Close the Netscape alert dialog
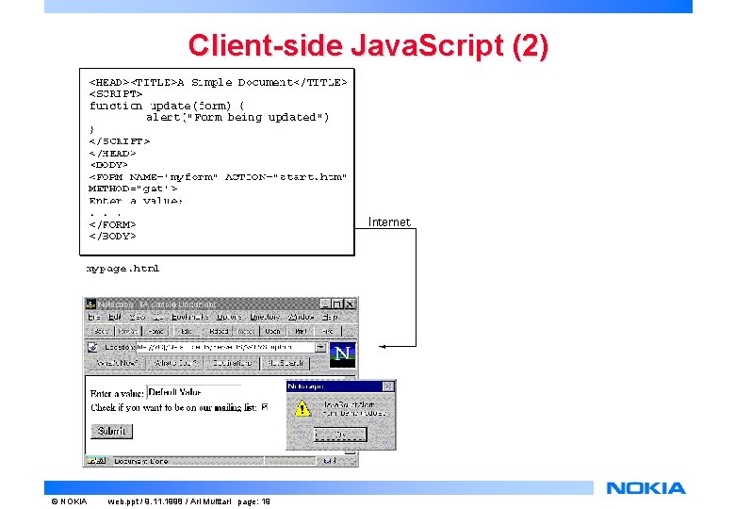735x509 pixels. [387, 386]
